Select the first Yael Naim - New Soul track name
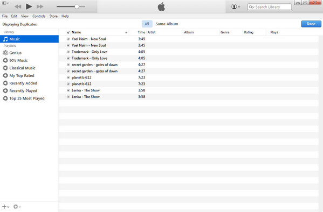323x212 pixels. [x=89, y=39]
